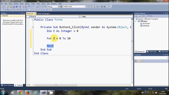Image resolution: width=169 pixels, height=95 pixels.
Task: Click the Find in Files icon beside webBrowser1
Action: (x=61, y=7)
